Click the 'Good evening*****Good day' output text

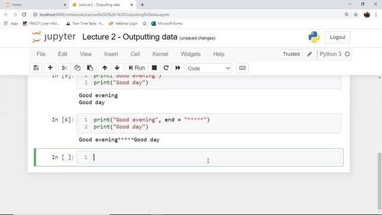coord(119,140)
